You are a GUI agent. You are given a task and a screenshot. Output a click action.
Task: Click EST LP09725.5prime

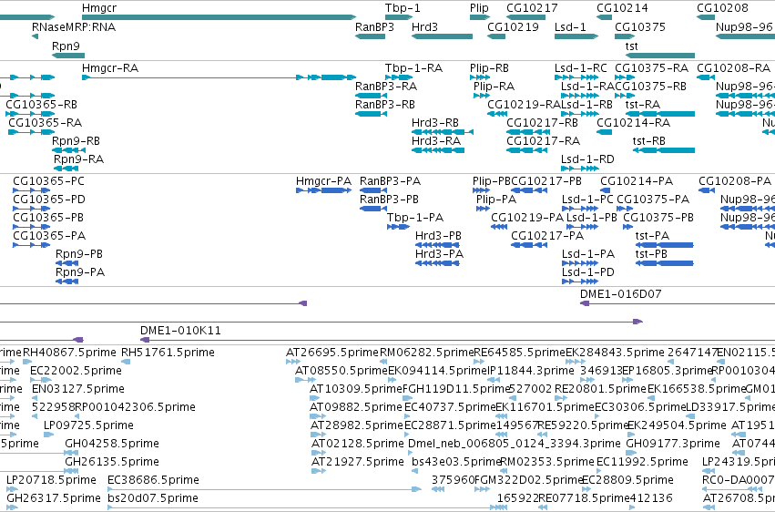click(48, 435)
